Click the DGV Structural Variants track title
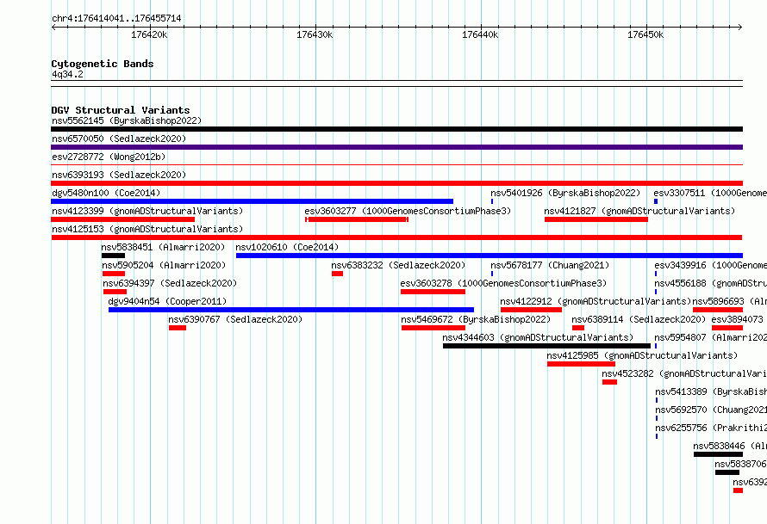767x524 pixels. click(x=121, y=110)
